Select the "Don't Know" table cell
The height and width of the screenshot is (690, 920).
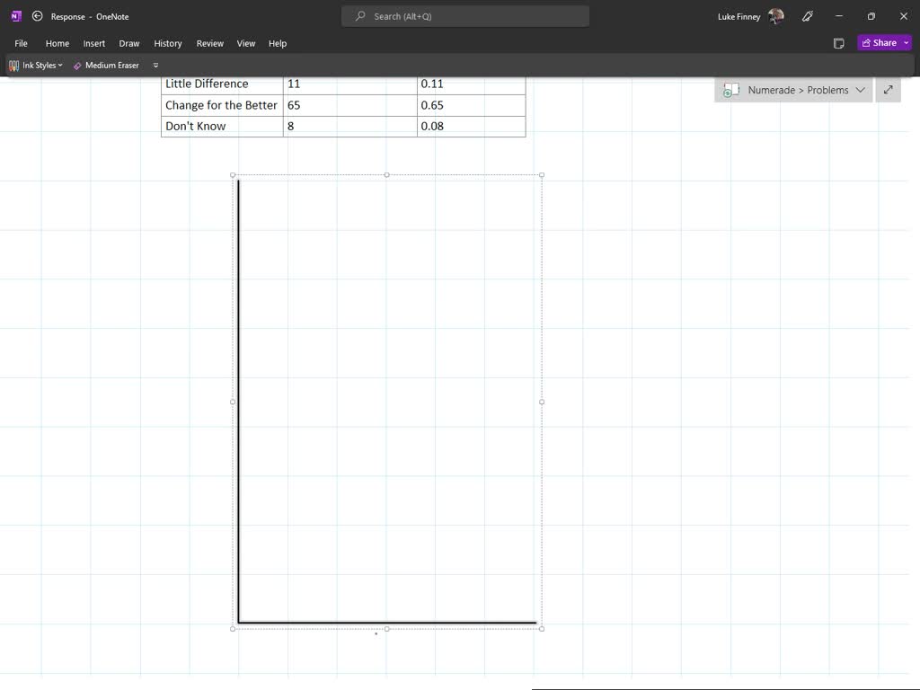[195, 126]
